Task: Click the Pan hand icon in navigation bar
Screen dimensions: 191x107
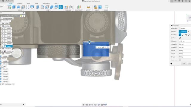Action: [90, 105]
